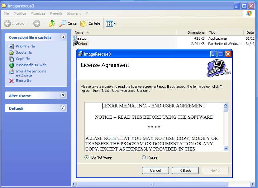Click the 2.241 KB size cell
The height and width of the screenshot is (188, 258).
coord(198,44)
